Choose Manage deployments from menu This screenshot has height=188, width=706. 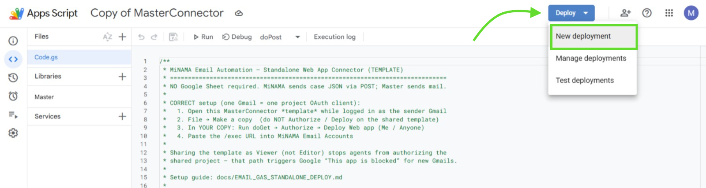click(x=592, y=58)
